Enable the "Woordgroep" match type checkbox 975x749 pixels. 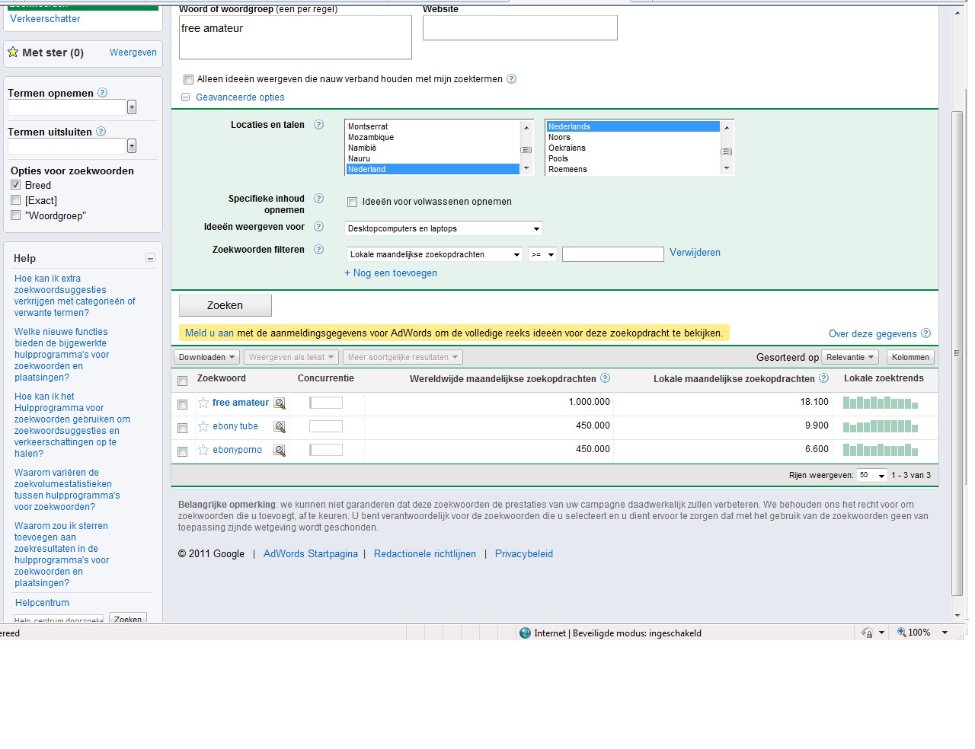tap(15, 215)
